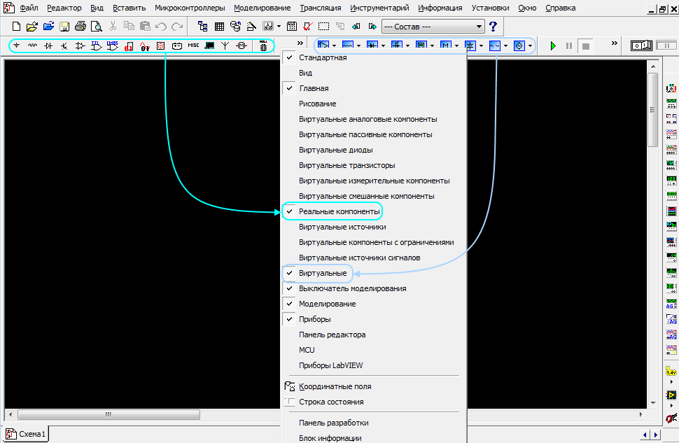The width and height of the screenshot is (679, 443).
Task: Click the Print icon in toolbar
Action: coord(80,27)
